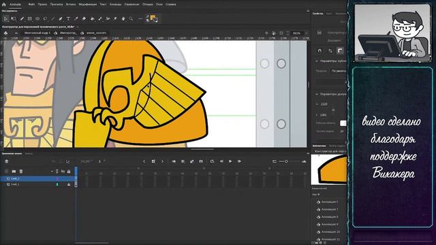Step back one frame

click(221, 161)
